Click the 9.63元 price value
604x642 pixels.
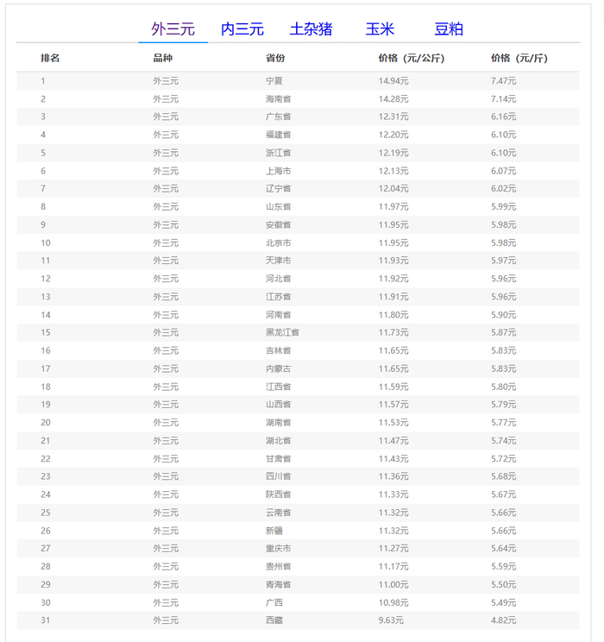tap(391, 620)
